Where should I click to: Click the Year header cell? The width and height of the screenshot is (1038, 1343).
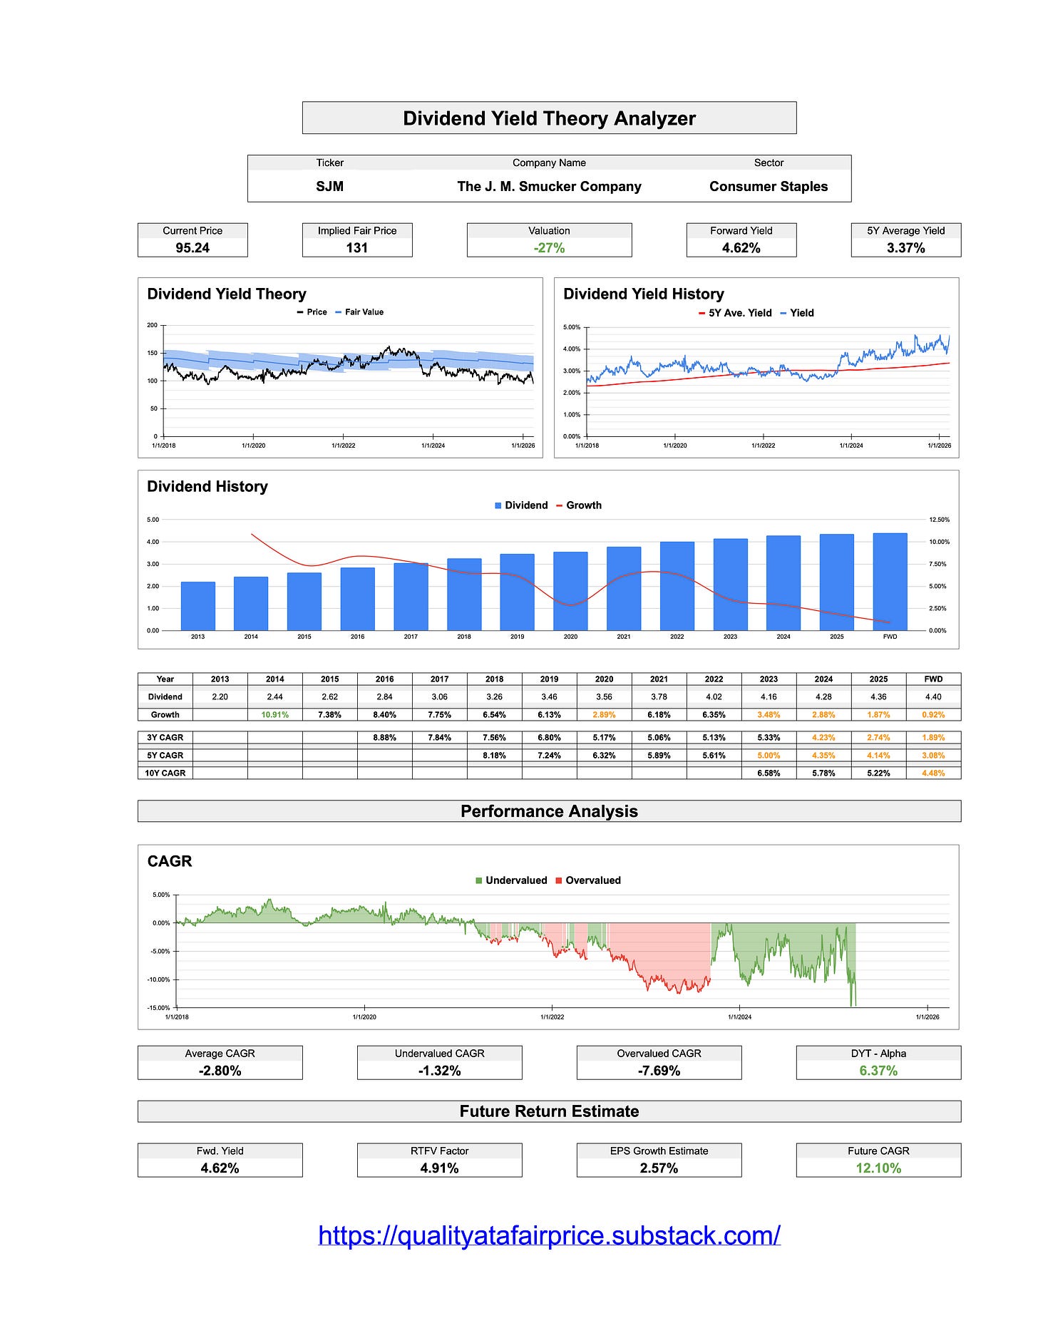point(165,679)
